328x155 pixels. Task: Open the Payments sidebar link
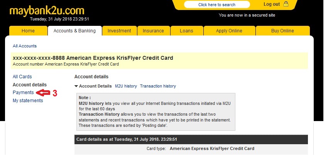coord(23,93)
